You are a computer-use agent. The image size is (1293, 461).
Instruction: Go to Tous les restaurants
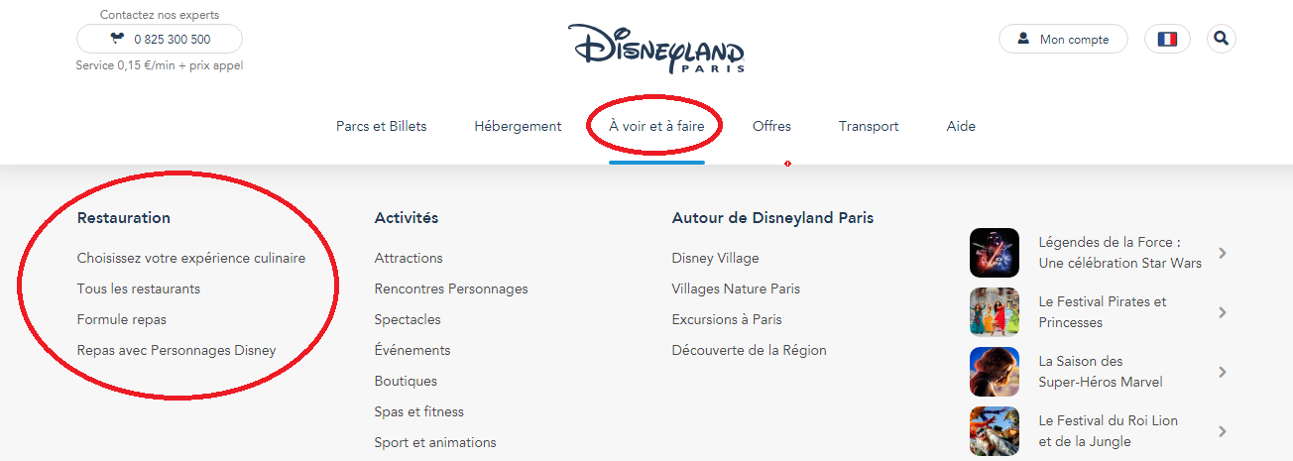pos(139,288)
